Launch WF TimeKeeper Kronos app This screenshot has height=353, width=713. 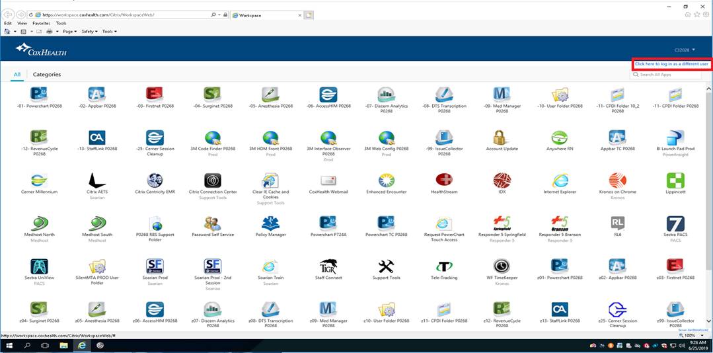(502, 266)
